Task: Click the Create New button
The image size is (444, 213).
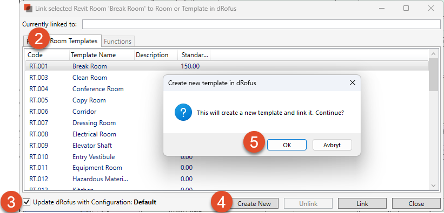Action: 254,203
